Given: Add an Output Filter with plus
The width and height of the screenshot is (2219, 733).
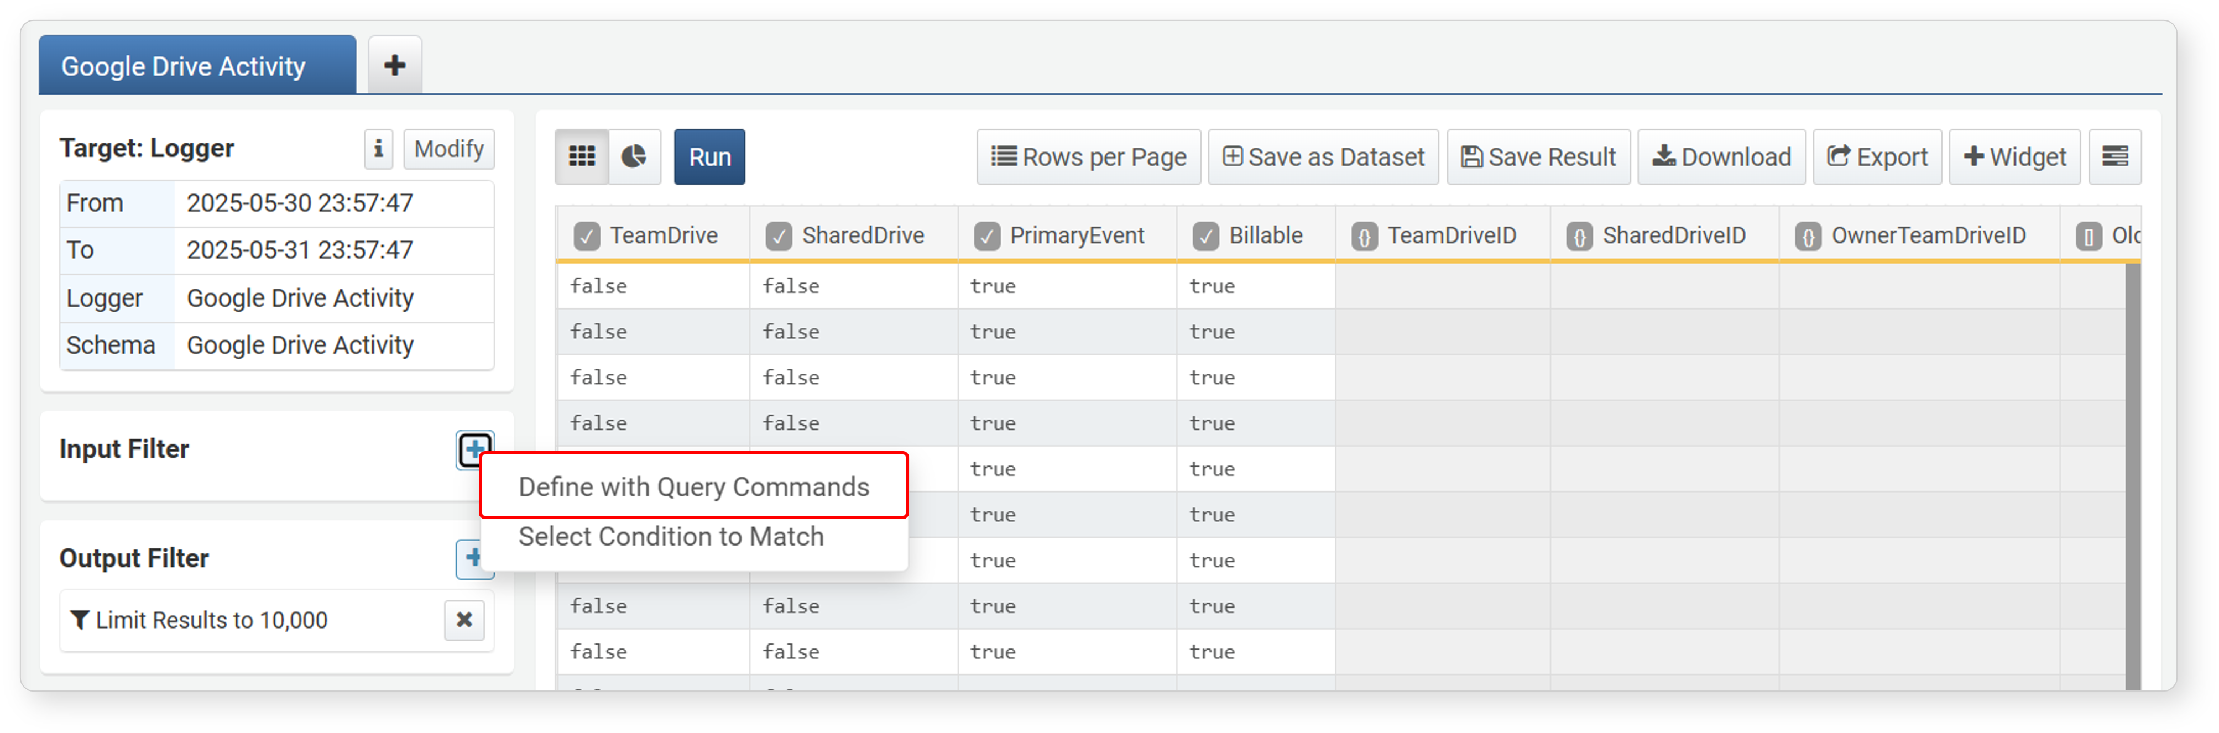Looking at the screenshot, I should coord(474,558).
